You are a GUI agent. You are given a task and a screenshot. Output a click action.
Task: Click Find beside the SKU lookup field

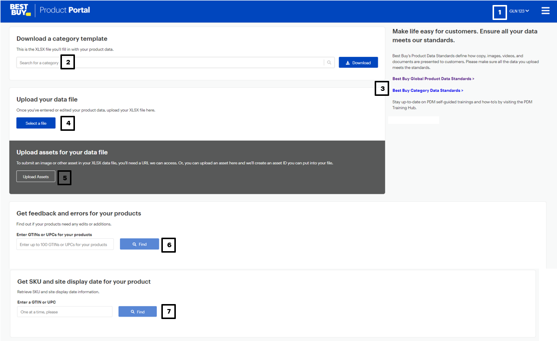tap(137, 312)
